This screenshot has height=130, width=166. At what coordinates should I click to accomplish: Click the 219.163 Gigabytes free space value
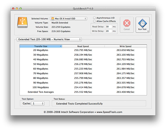click(61, 31)
